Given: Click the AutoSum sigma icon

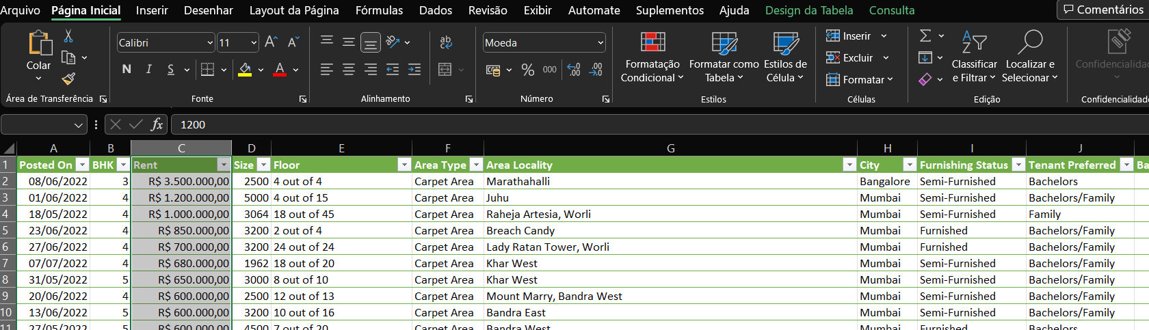Looking at the screenshot, I should [925, 36].
